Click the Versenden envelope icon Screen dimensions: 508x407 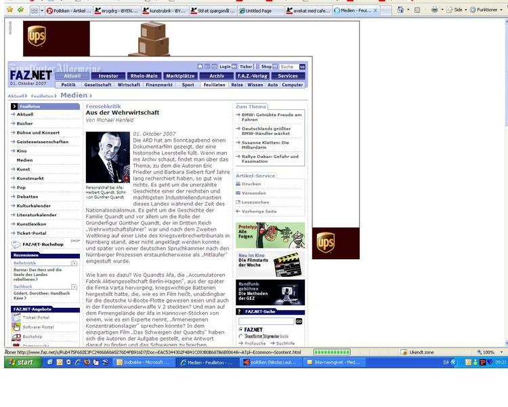pyautogui.click(x=238, y=193)
